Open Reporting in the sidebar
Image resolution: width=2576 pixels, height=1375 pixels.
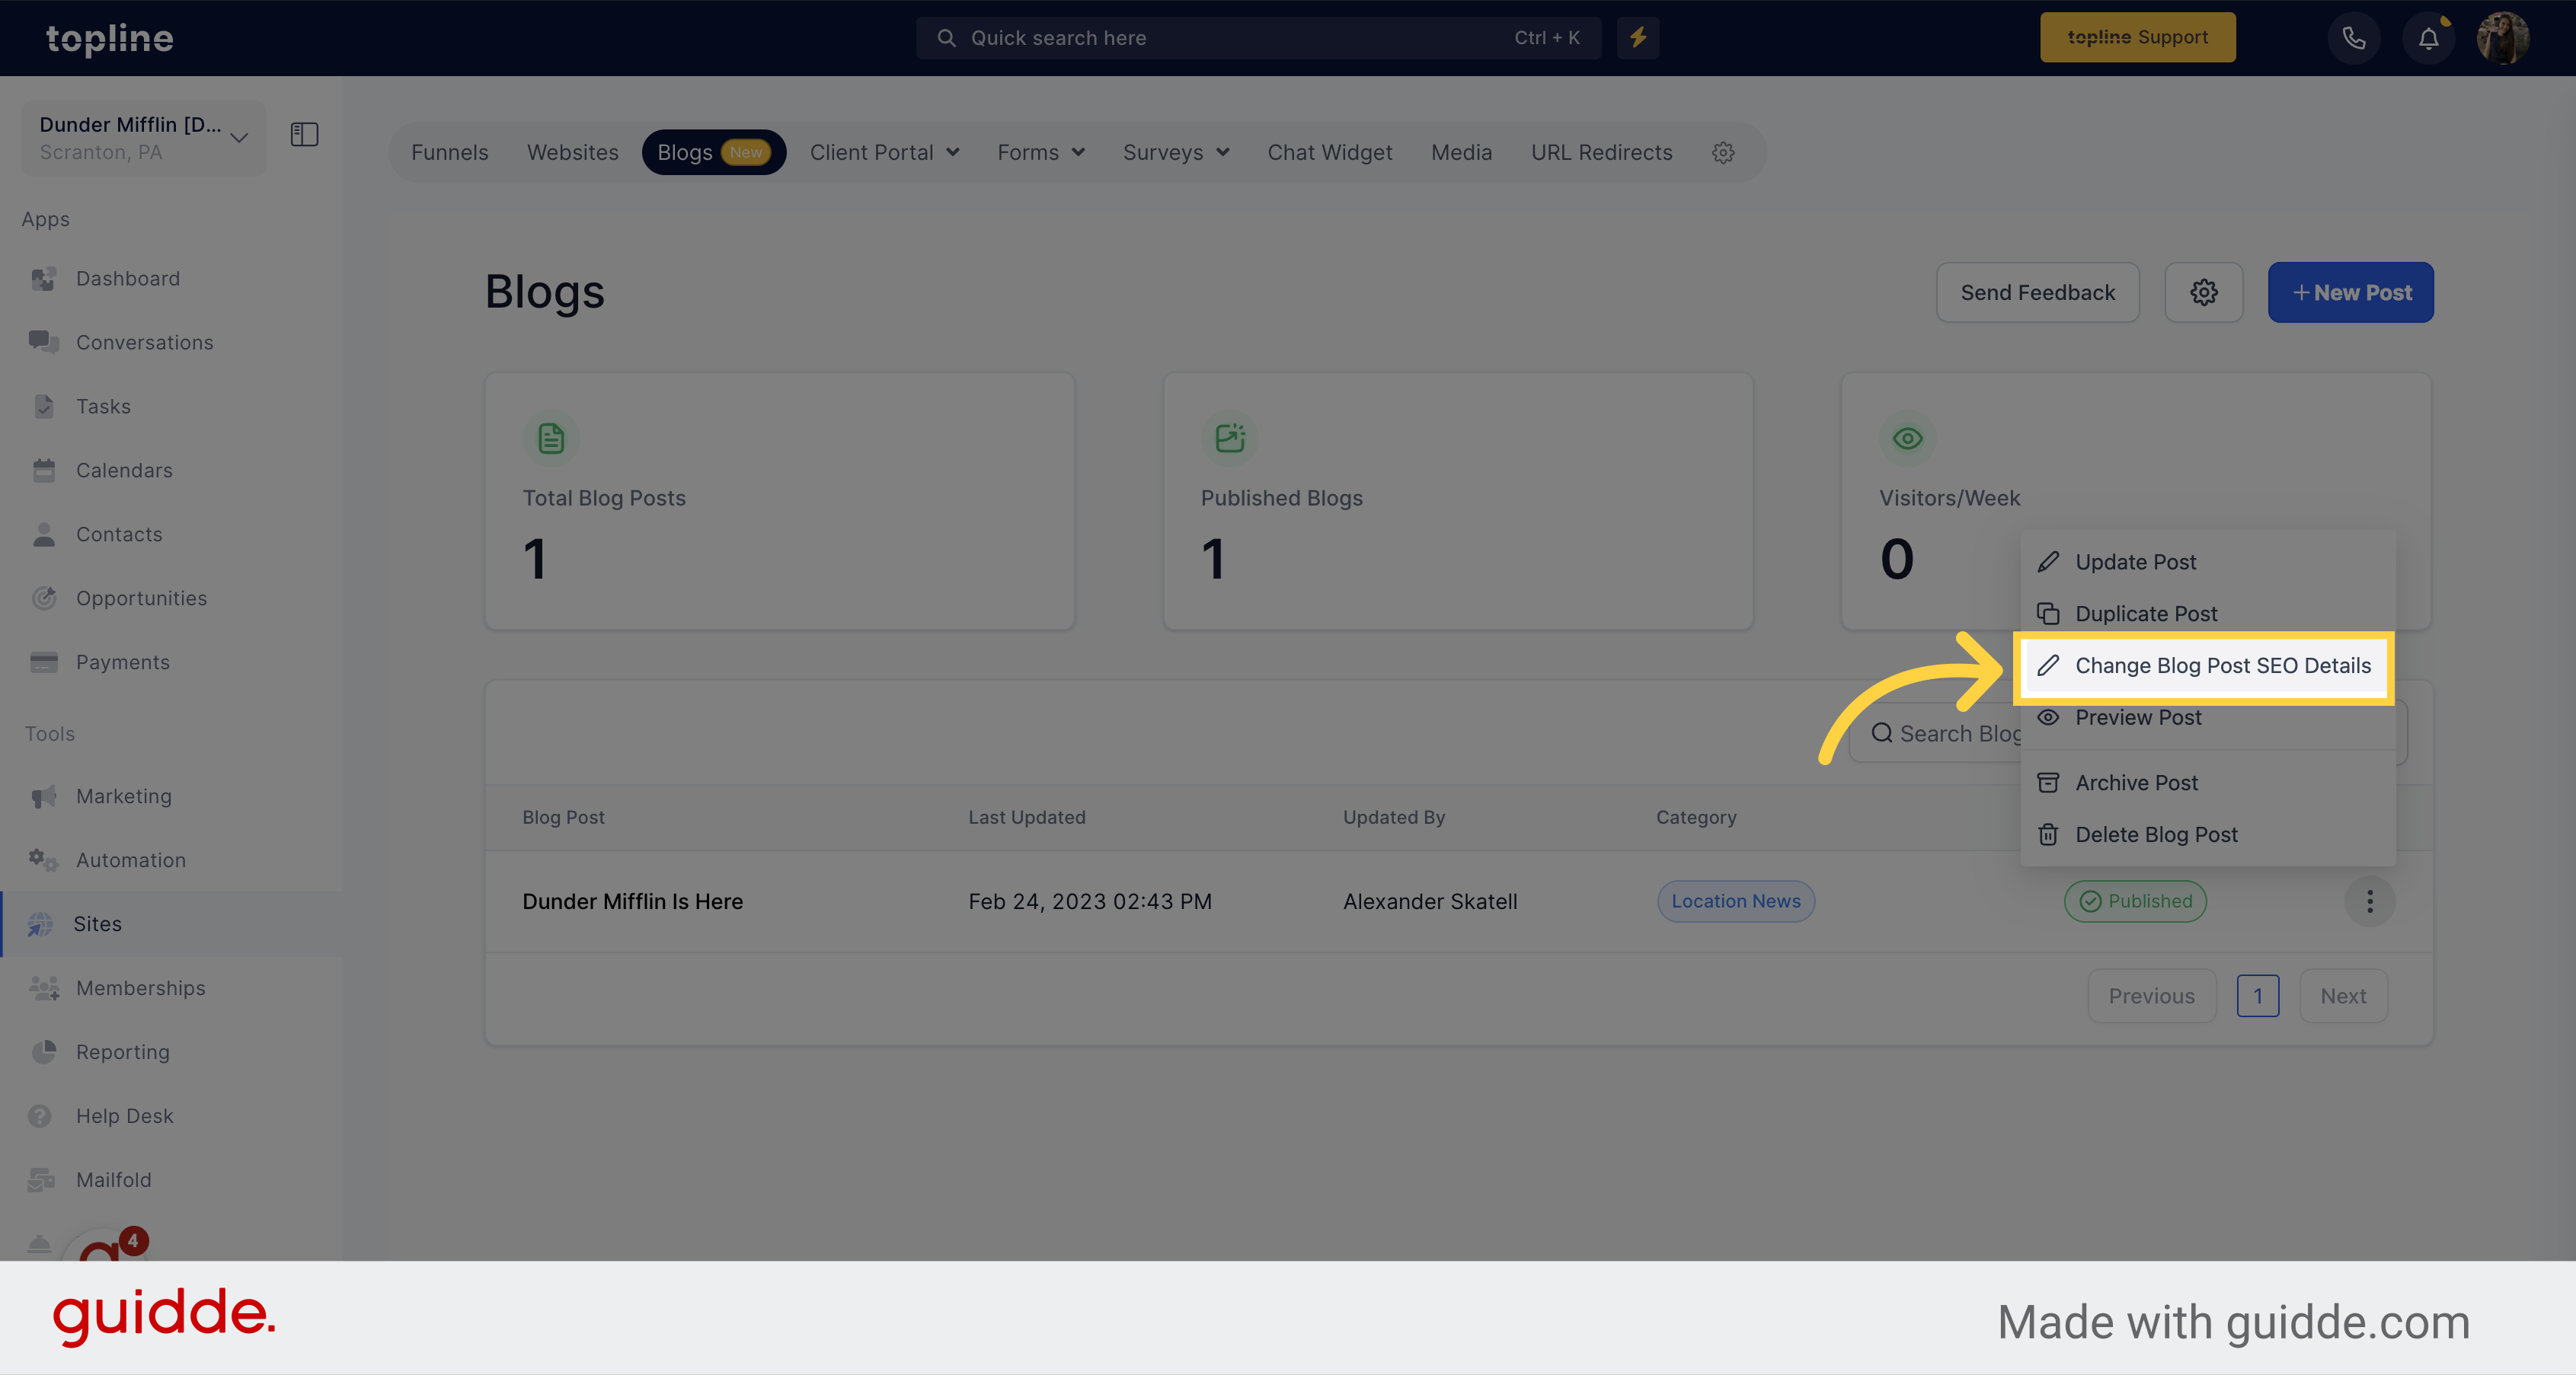[122, 1052]
